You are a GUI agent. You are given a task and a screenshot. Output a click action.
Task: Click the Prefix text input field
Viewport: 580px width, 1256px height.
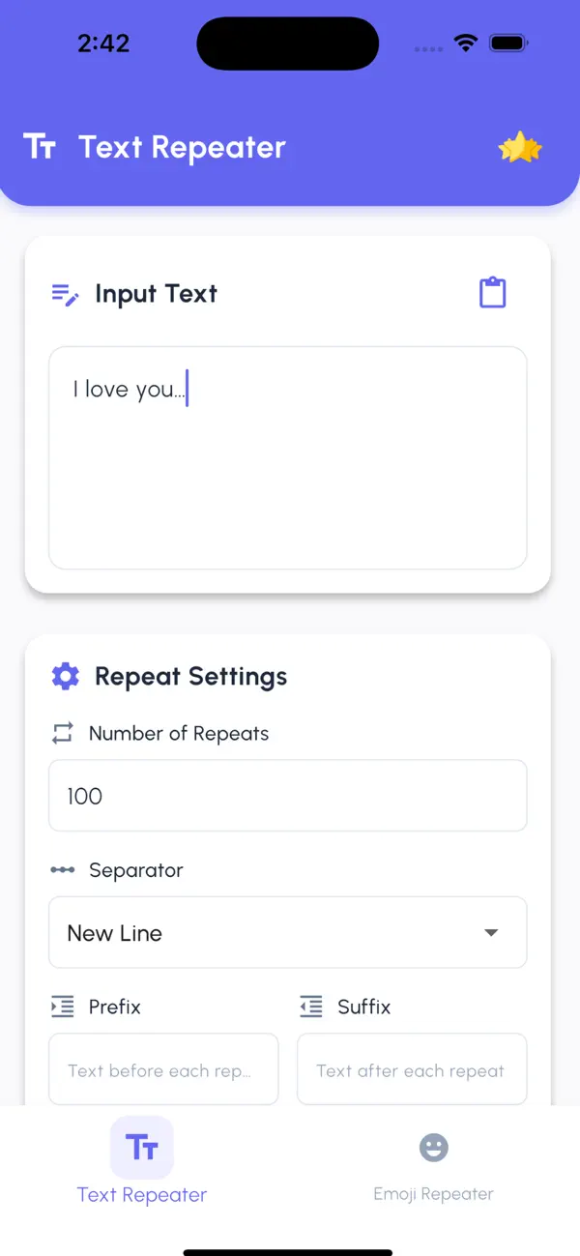pyautogui.click(x=162, y=1069)
